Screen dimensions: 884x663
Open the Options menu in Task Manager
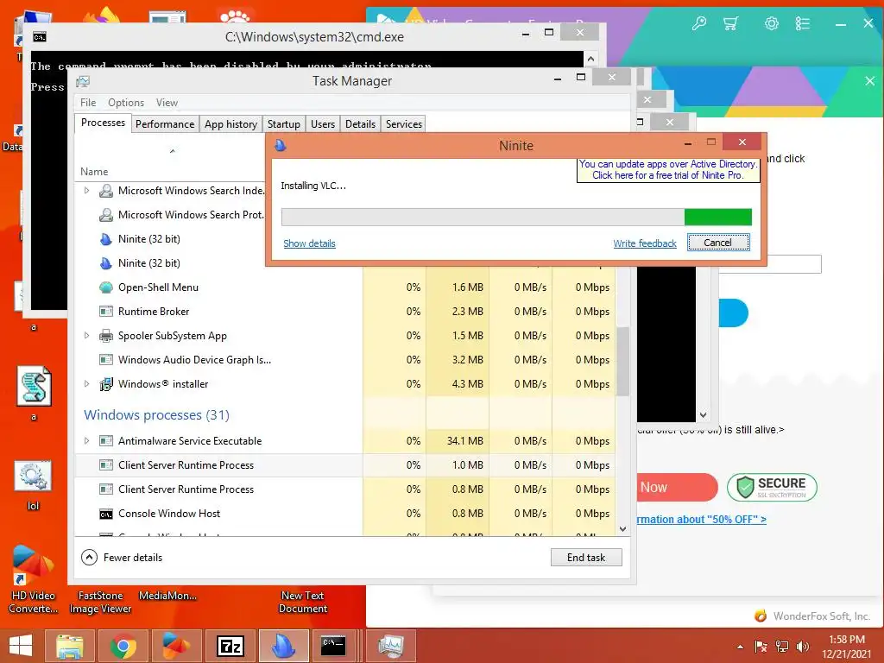click(x=126, y=103)
